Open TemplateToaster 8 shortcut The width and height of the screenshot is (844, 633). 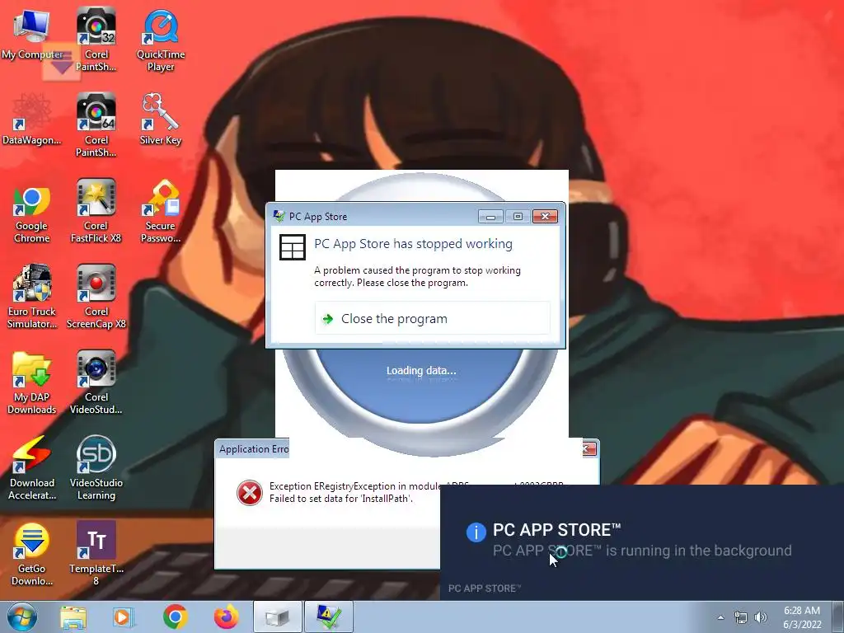[96, 554]
